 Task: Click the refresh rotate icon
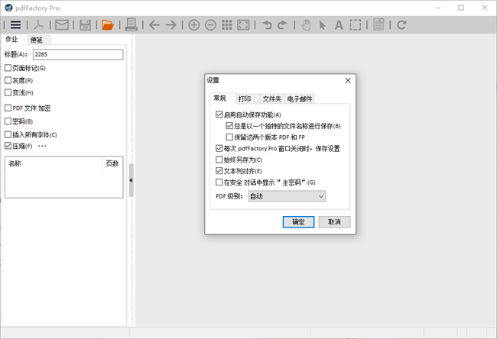coord(401,24)
